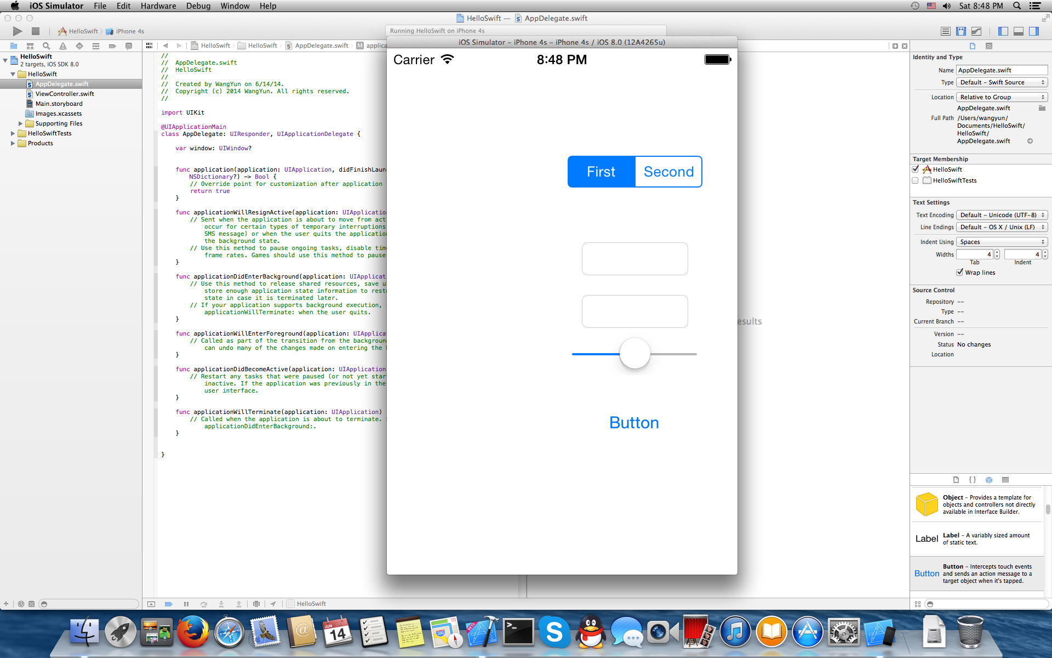Viewport: 1052px width, 658px height.
Task: Expand the Supporting Files folder
Action: [20, 123]
